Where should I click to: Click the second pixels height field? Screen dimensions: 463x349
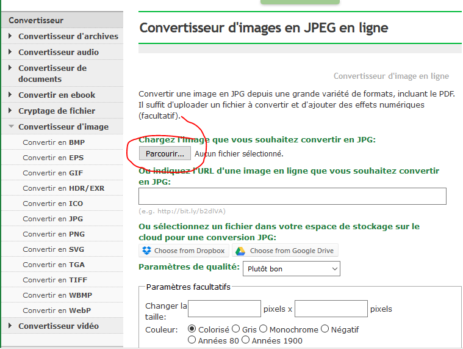click(331, 309)
